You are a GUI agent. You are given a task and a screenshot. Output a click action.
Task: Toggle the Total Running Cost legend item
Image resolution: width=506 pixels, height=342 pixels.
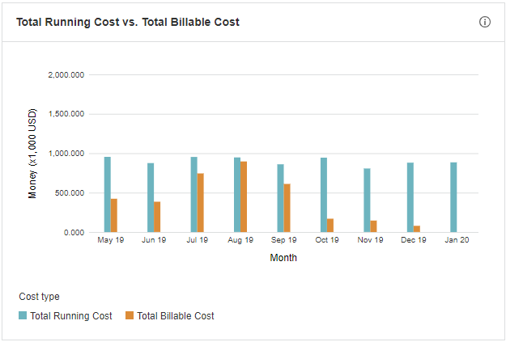[71, 315]
